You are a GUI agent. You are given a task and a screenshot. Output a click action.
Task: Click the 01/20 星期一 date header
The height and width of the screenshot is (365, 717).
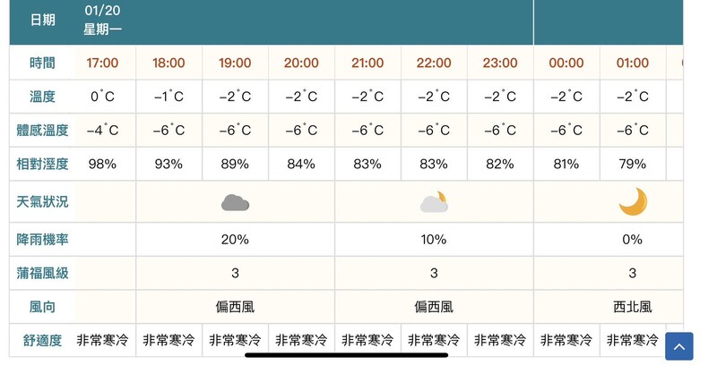[102, 20]
